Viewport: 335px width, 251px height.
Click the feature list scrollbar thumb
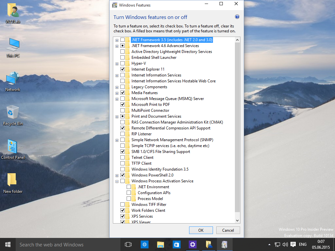pyautogui.click(x=237, y=127)
